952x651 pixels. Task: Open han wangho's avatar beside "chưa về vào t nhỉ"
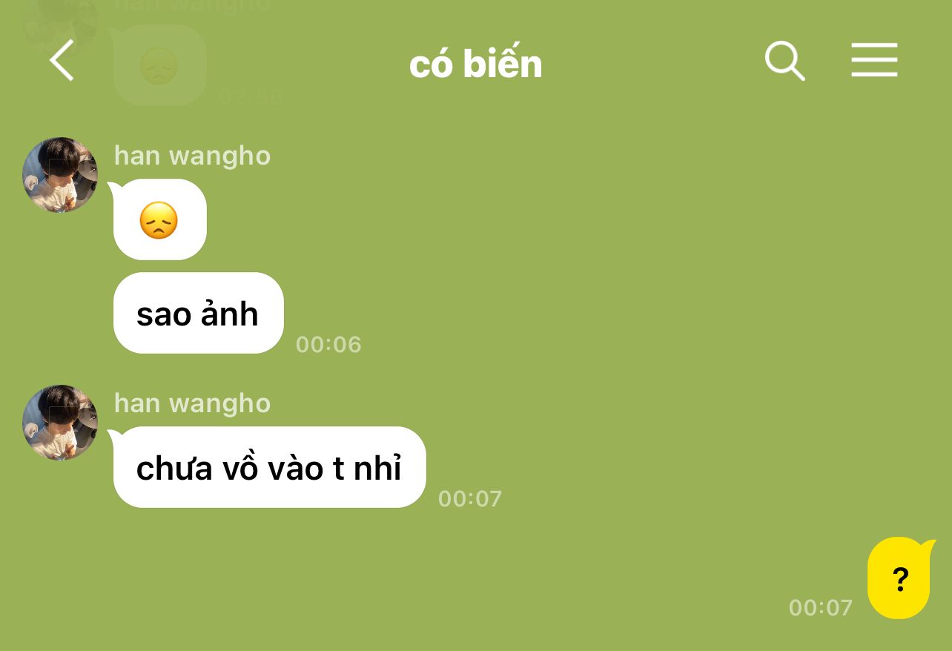(x=60, y=423)
